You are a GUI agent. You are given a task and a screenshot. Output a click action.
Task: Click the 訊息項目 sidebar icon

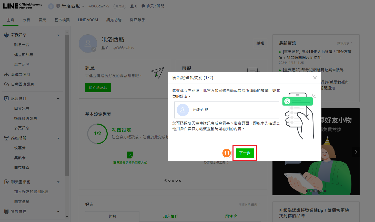pos(6,99)
